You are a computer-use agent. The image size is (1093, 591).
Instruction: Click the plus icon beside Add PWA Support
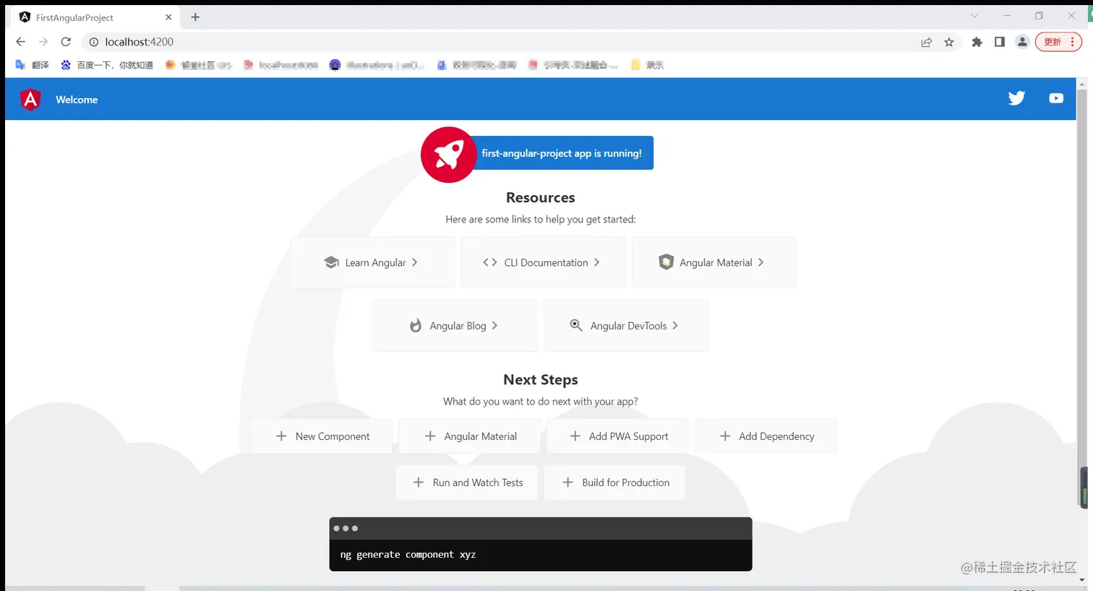(575, 436)
